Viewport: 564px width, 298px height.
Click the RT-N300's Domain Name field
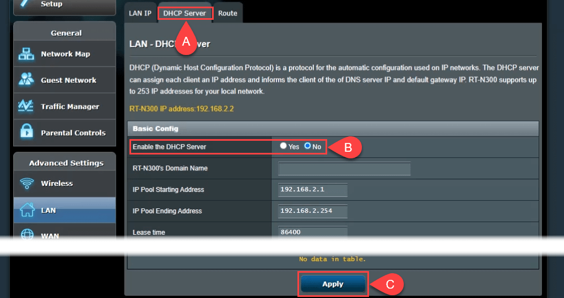[x=345, y=169]
